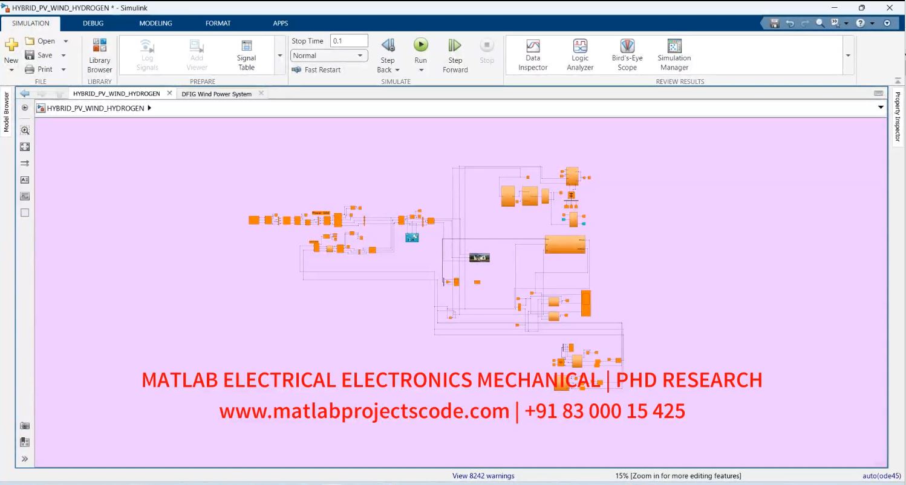
Task: Open the Library Browser
Action: pos(99,53)
